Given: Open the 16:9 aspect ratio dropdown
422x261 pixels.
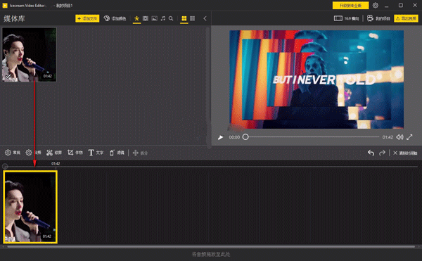Looking at the screenshot, I should (x=346, y=18).
